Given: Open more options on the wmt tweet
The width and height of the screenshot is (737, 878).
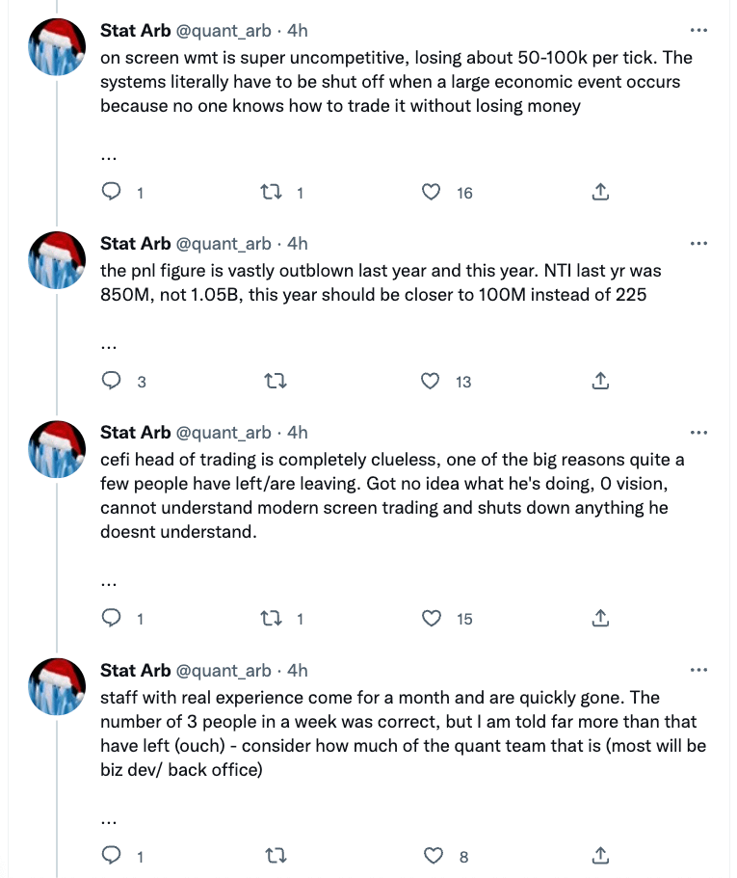Looking at the screenshot, I should click(699, 30).
